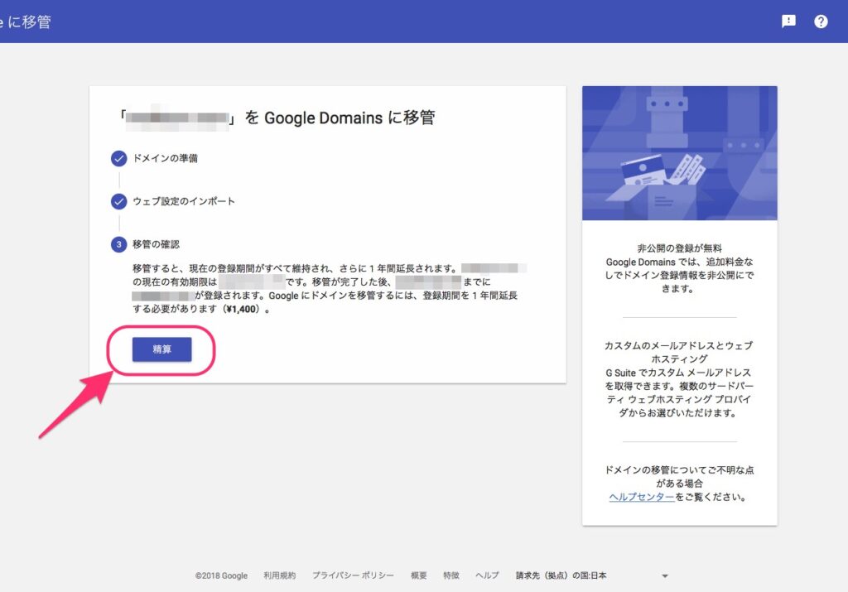
Task: Select the completed ドメインの準備 step checkmark
Action: (x=119, y=158)
